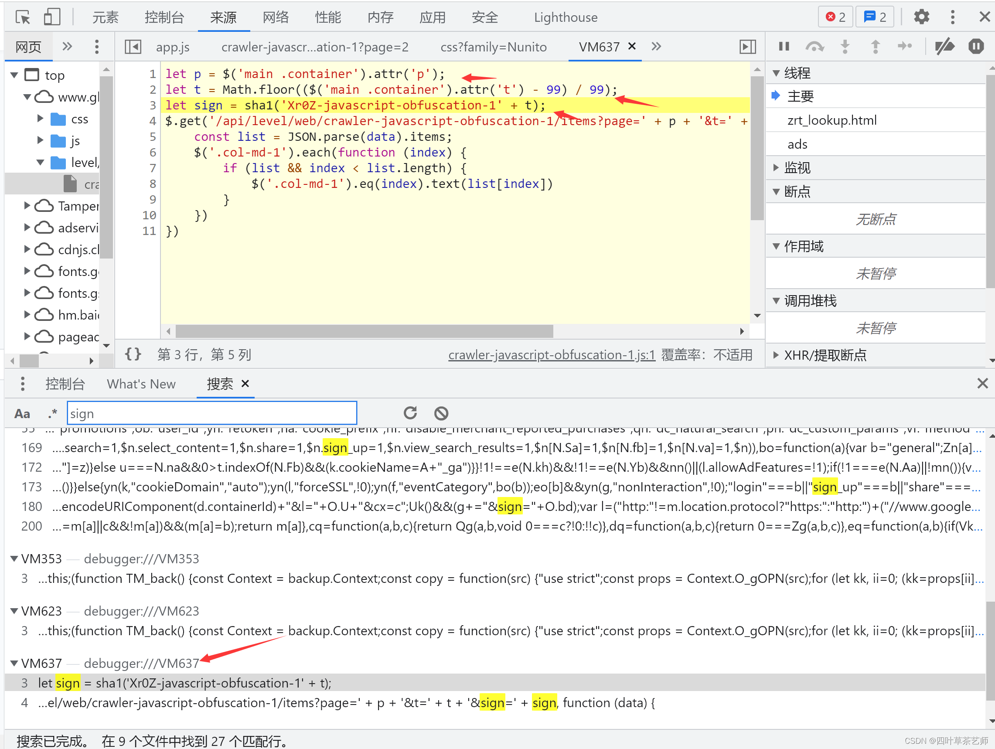Open the drawer three-dot menu
This screenshot has width=995, height=749.
coord(23,383)
